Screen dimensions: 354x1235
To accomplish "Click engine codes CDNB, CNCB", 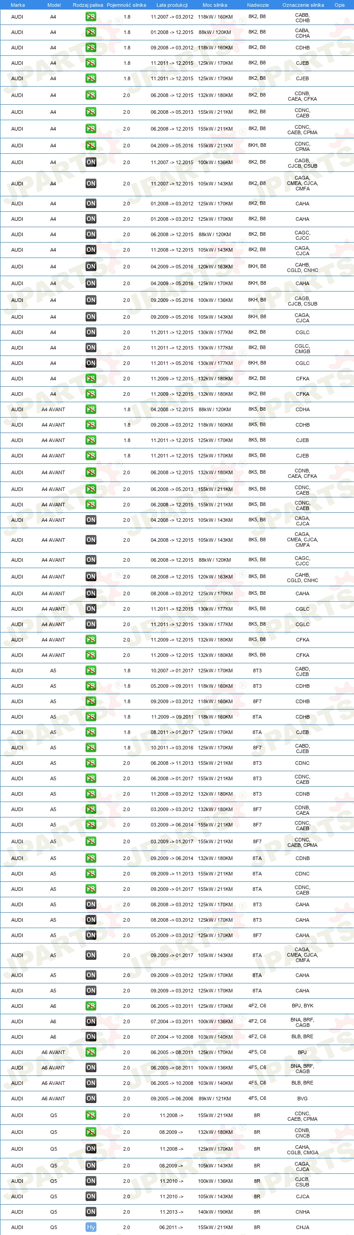I will pyautogui.click(x=302, y=1133).
